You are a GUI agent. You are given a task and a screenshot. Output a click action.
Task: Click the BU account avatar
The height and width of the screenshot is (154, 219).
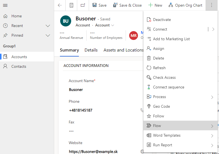(66, 21)
